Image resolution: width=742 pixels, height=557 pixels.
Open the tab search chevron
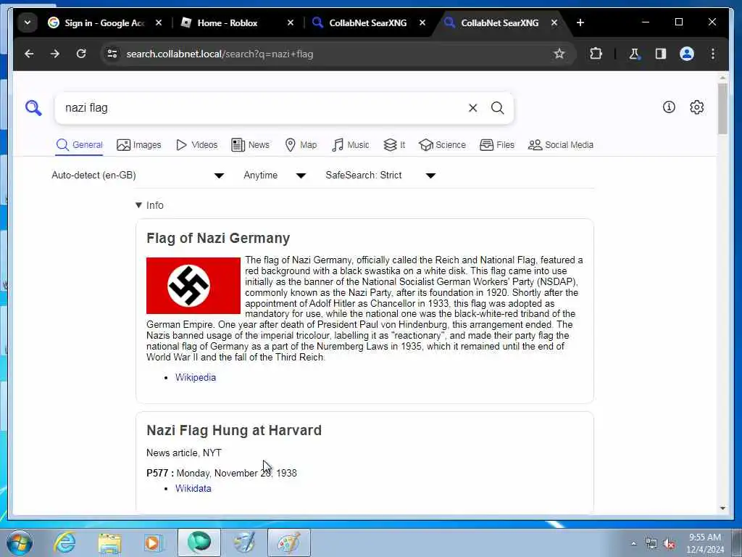[x=28, y=22]
